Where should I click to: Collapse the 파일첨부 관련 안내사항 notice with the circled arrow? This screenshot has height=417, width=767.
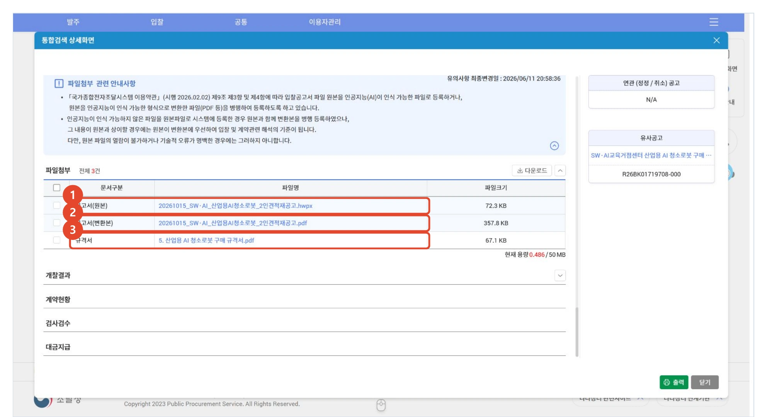pos(554,146)
